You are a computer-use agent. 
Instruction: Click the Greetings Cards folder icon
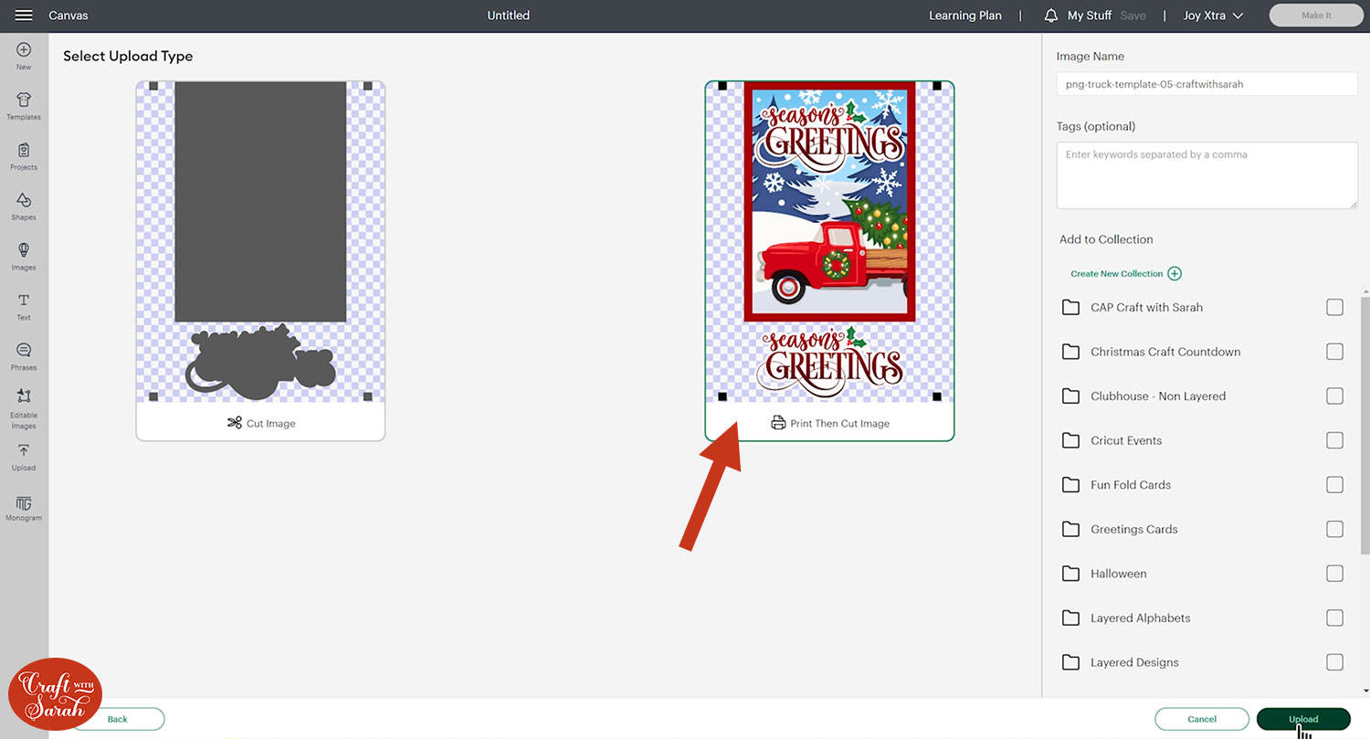[1070, 529]
